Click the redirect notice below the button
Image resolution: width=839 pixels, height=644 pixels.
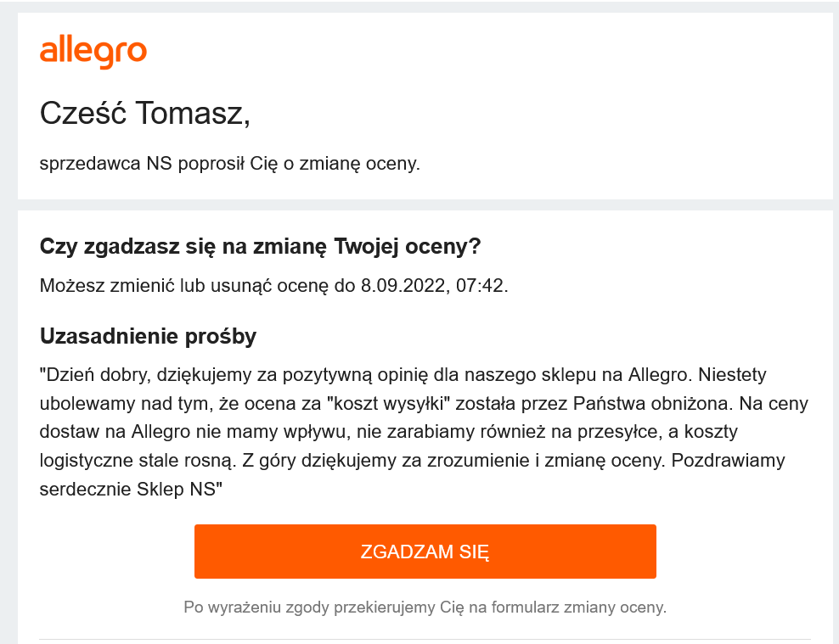tap(425, 607)
